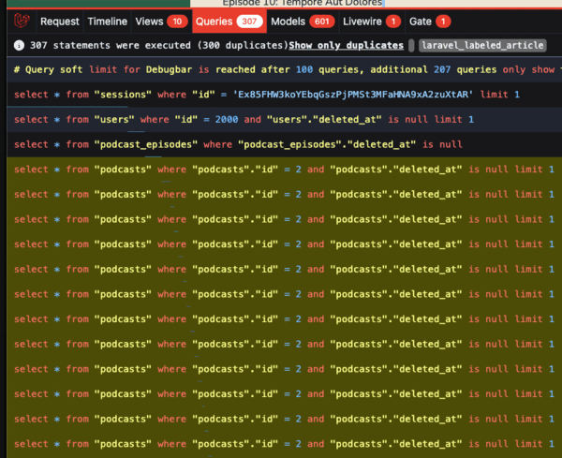
Task: Click the Views count badge 10
Action: point(177,22)
